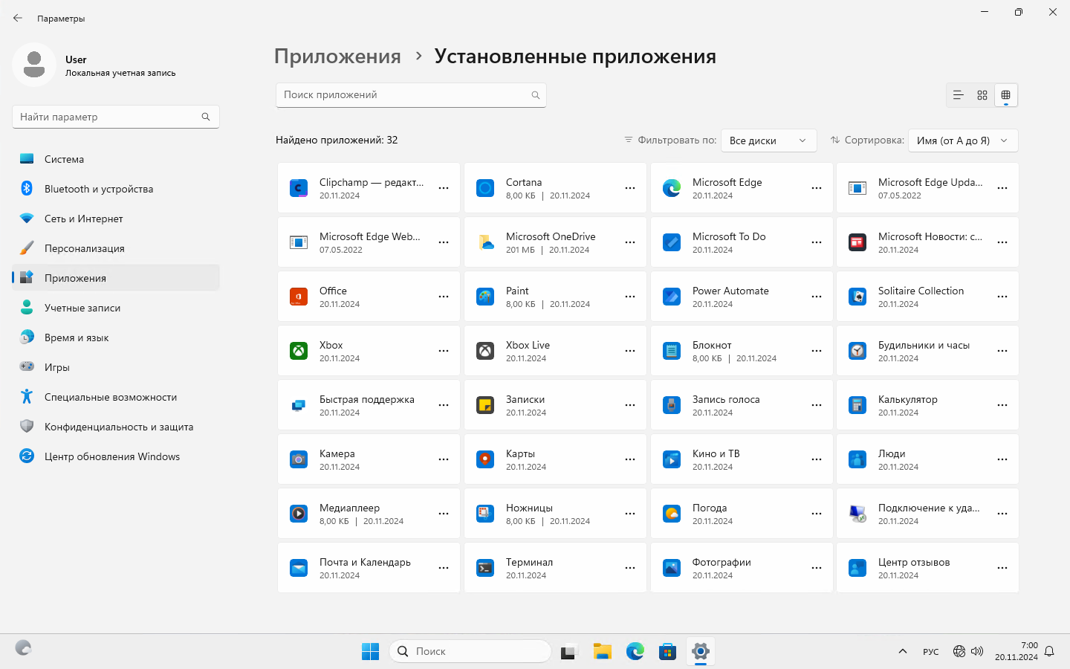
Task: Open Центр обновления Windows section
Action: 116,456
